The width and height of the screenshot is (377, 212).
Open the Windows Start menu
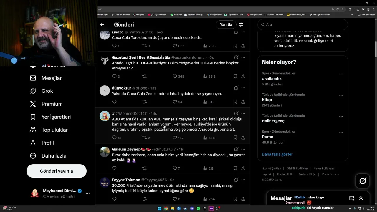tap(159, 208)
